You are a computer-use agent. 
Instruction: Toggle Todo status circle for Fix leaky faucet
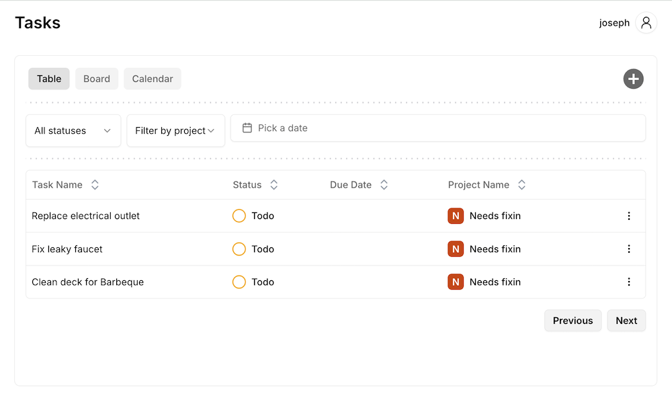[x=239, y=249]
